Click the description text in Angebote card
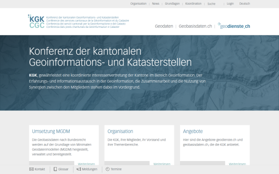The height and width of the screenshot is (174, 279). (x=213, y=142)
